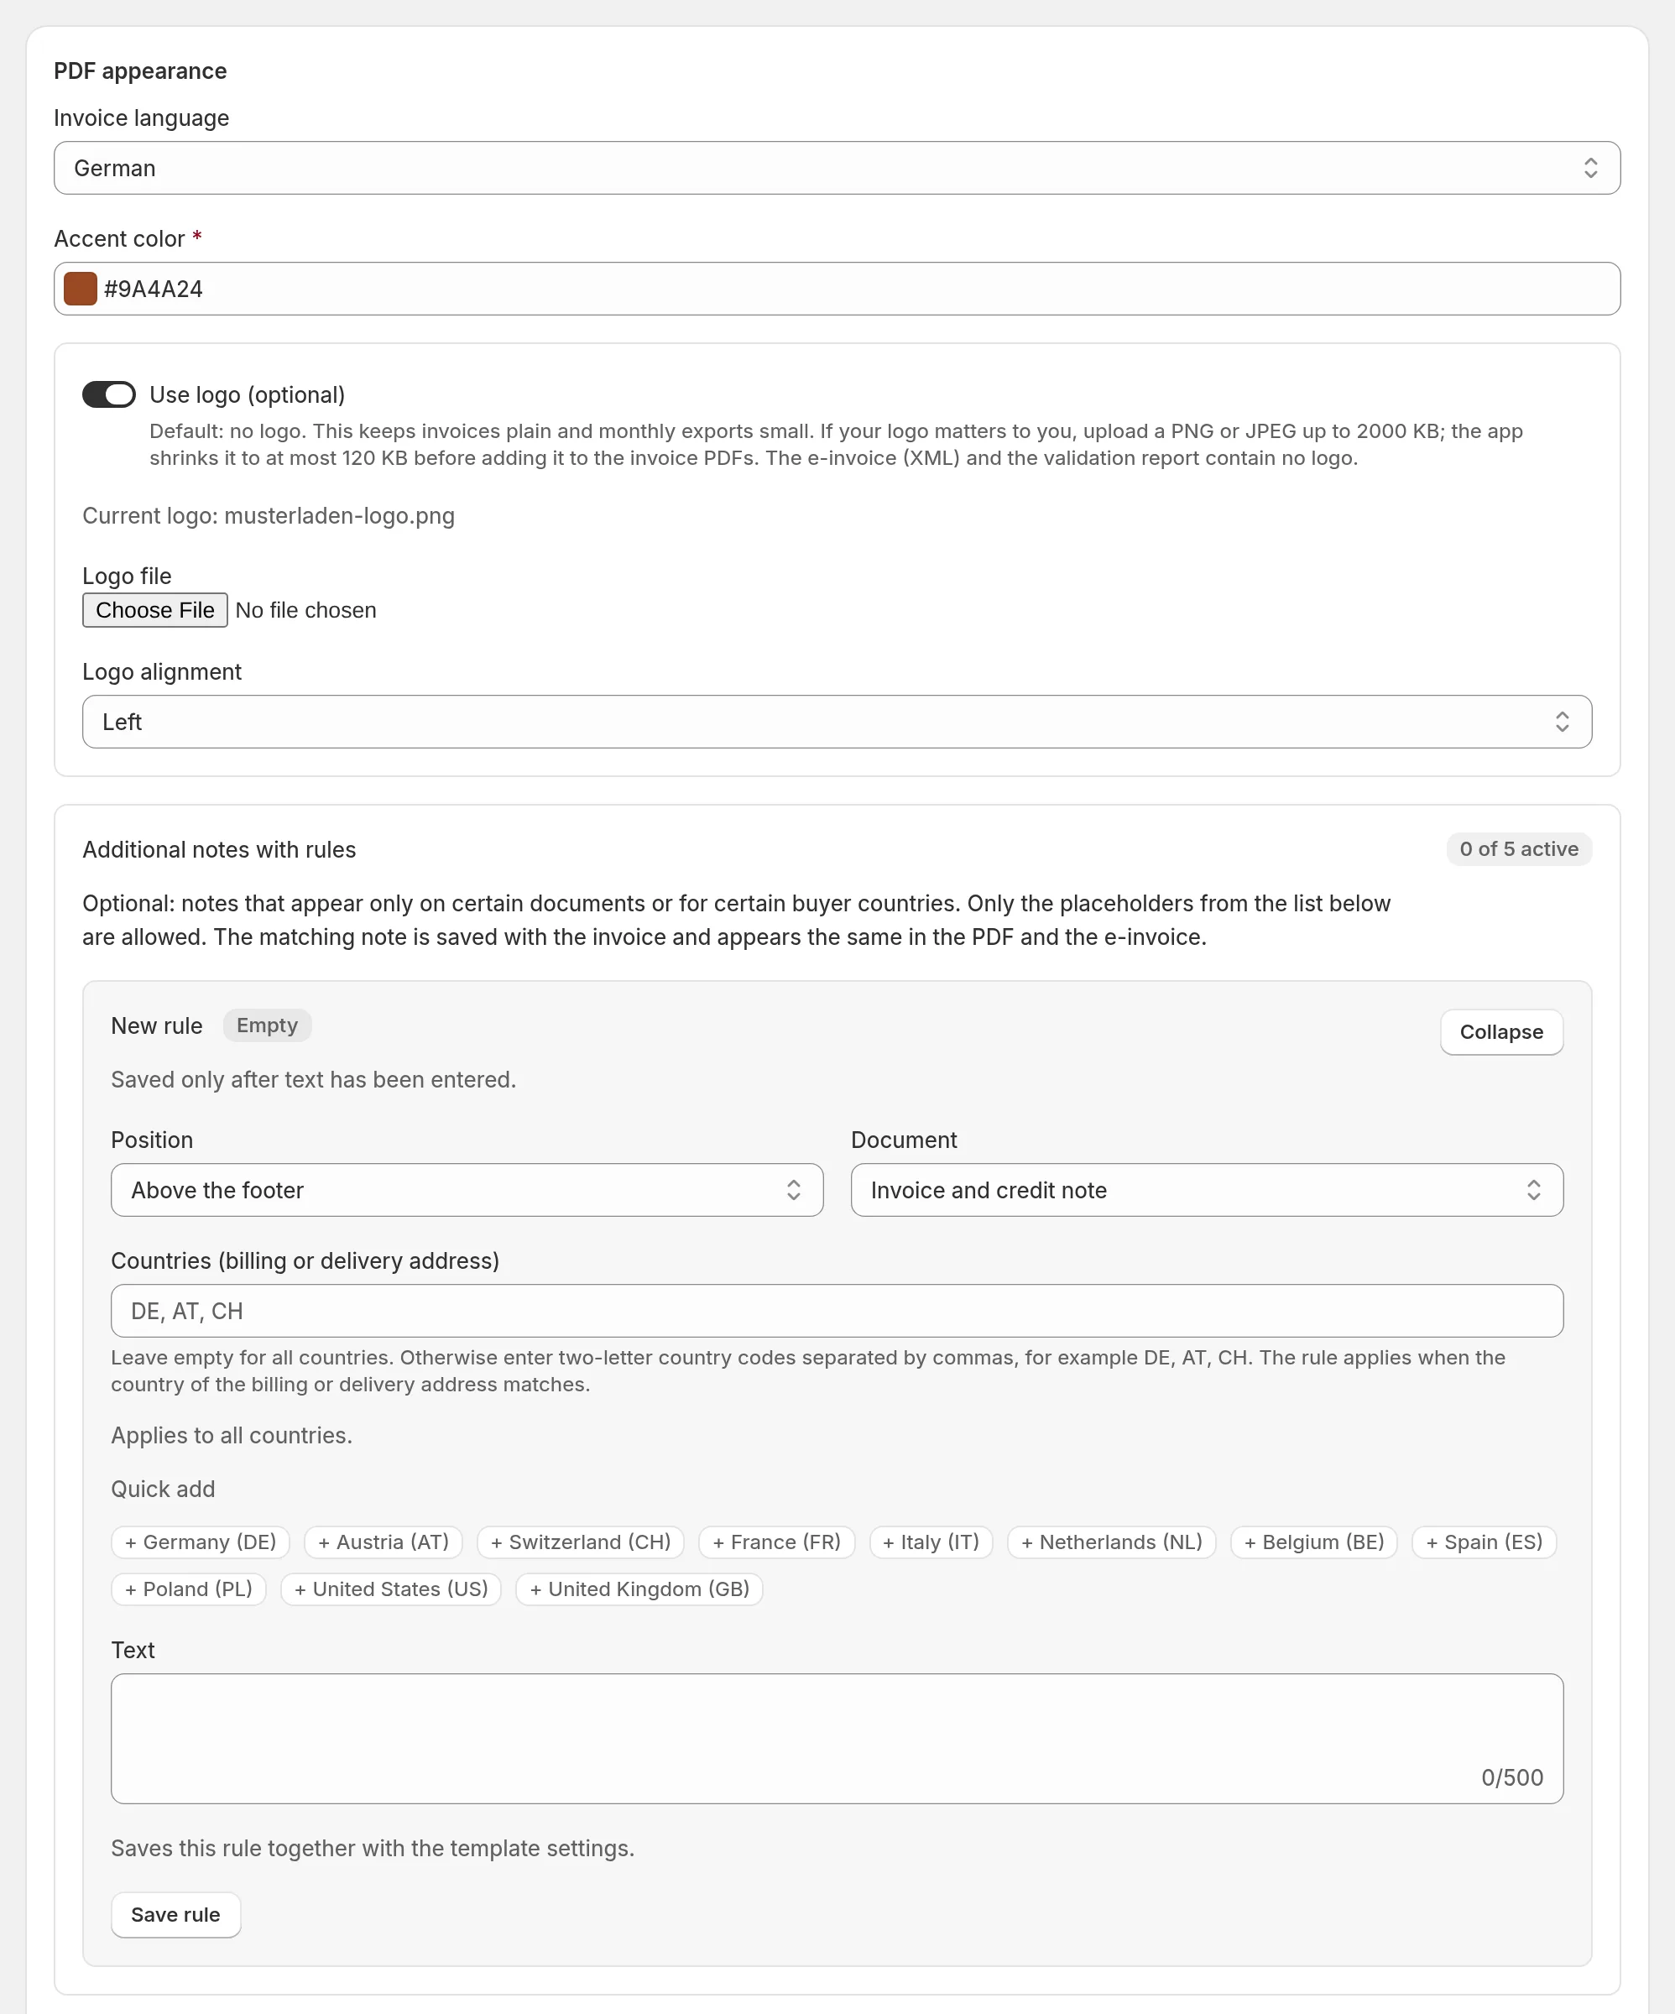This screenshot has height=2014, width=1675.
Task: Quick add Switzerland (CH)
Action: pyautogui.click(x=581, y=1542)
